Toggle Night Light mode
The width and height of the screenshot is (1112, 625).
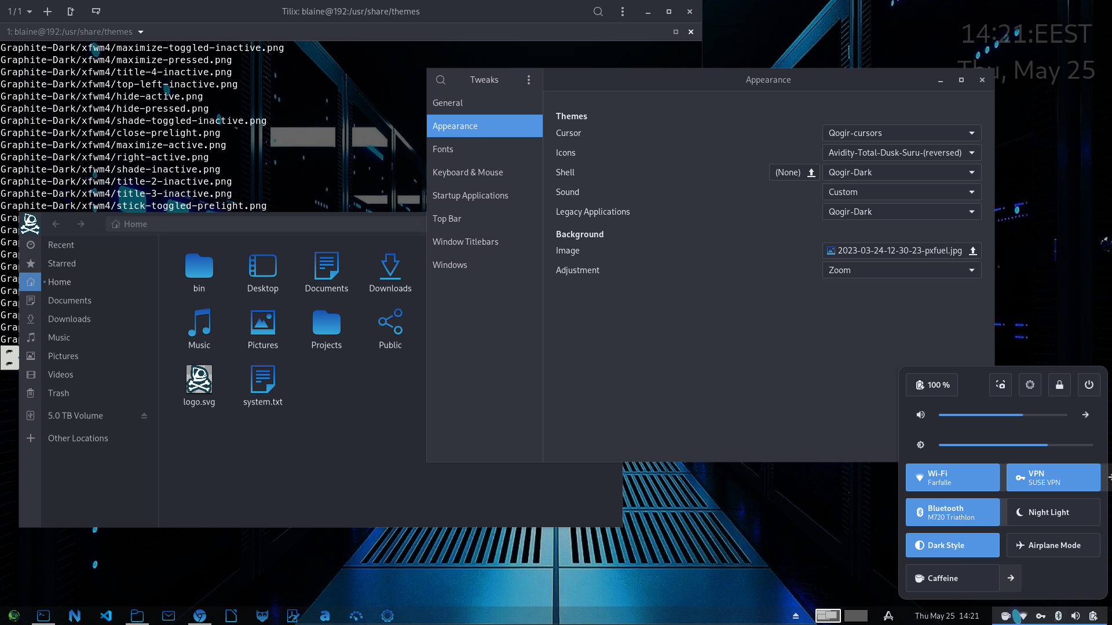[x=1053, y=512]
